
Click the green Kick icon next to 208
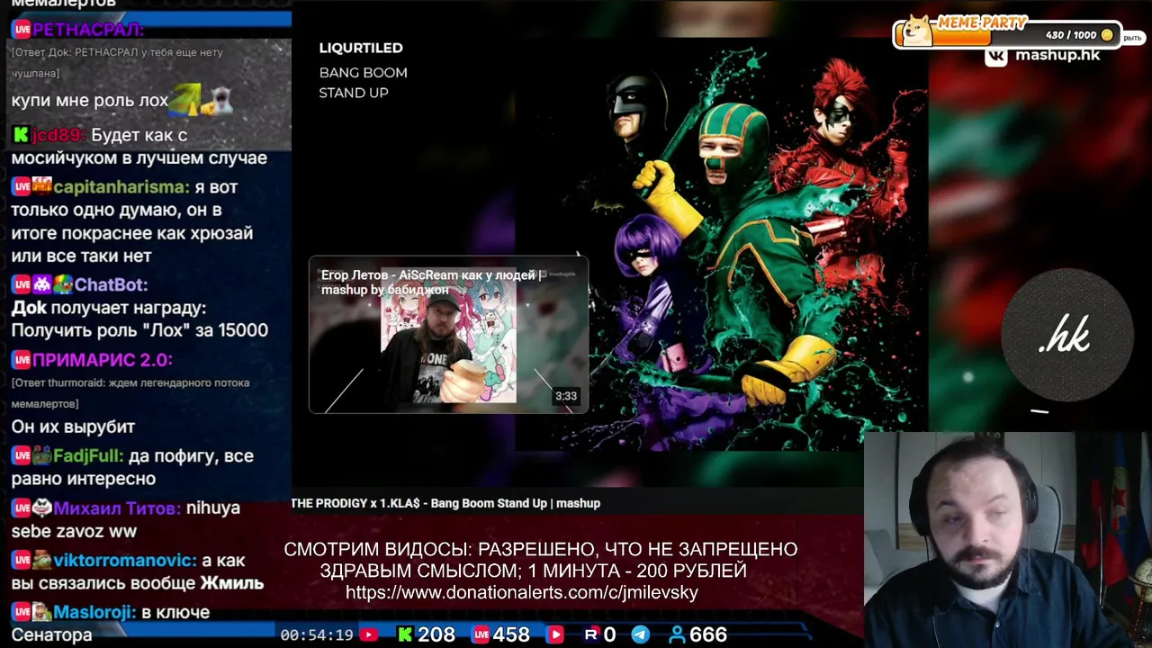(405, 634)
